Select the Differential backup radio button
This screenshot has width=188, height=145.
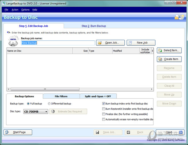(49, 104)
